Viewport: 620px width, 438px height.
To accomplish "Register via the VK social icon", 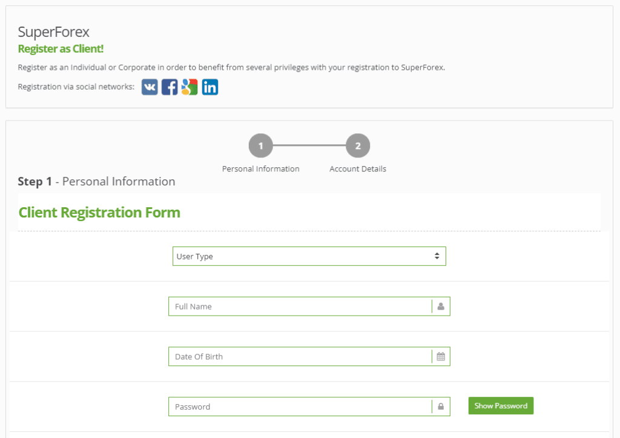I will point(150,87).
